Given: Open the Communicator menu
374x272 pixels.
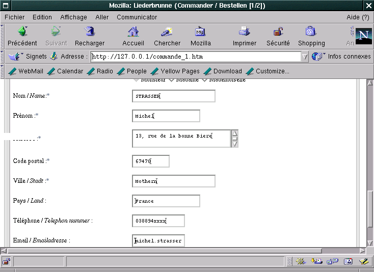Looking at the screenshot, I should 137,17.
